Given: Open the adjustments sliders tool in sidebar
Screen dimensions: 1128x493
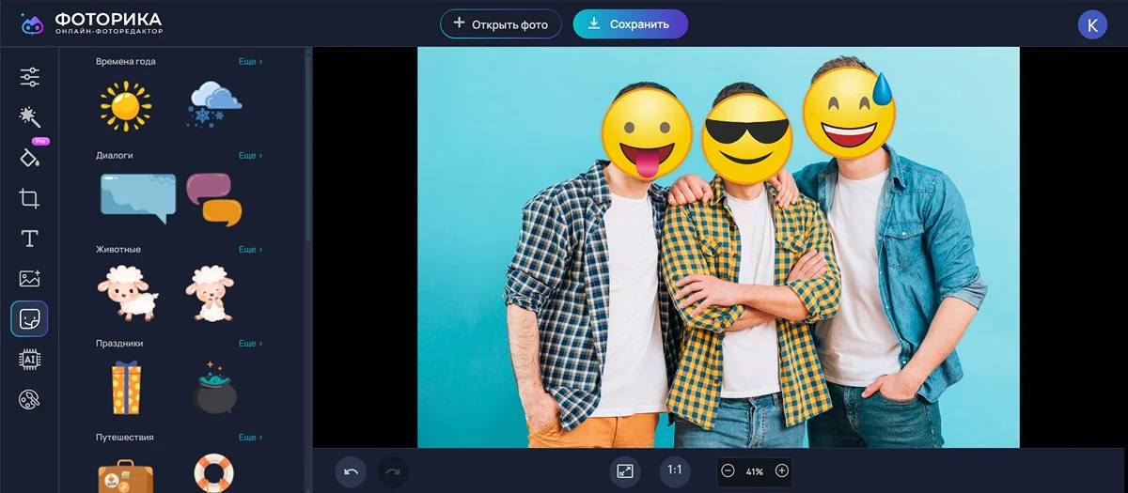Looking at the screenshot, I should [29, 77].
